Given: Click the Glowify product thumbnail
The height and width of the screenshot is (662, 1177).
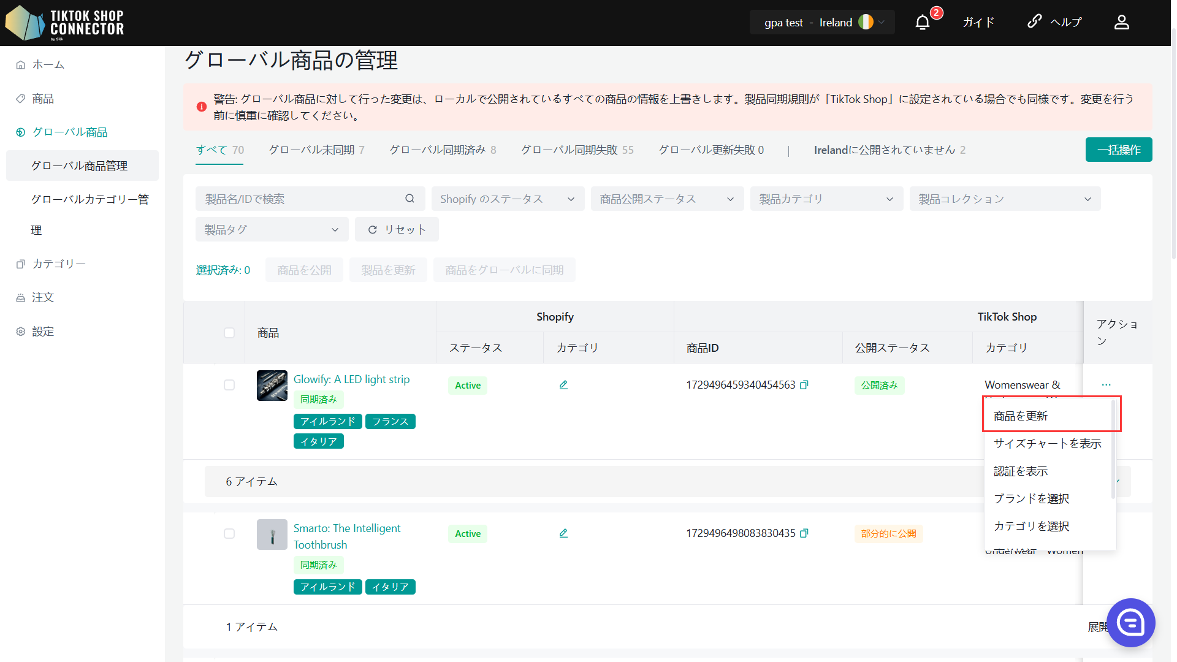Looking at the screenshot, I should [272, 386].
